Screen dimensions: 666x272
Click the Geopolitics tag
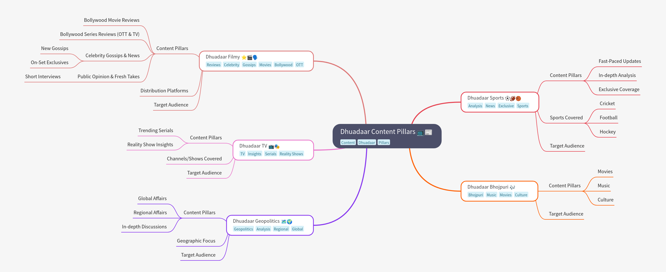coord(243,229)
